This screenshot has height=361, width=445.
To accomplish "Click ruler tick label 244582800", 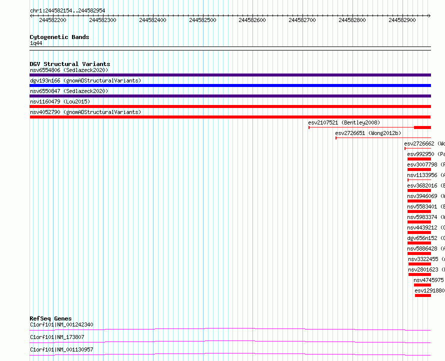I will tap(352, 20).
